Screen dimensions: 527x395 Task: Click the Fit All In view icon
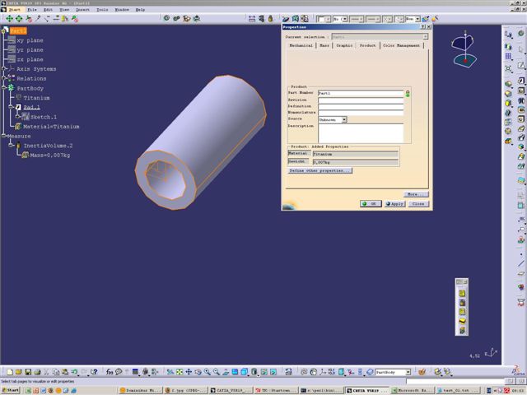pos(180,372)
